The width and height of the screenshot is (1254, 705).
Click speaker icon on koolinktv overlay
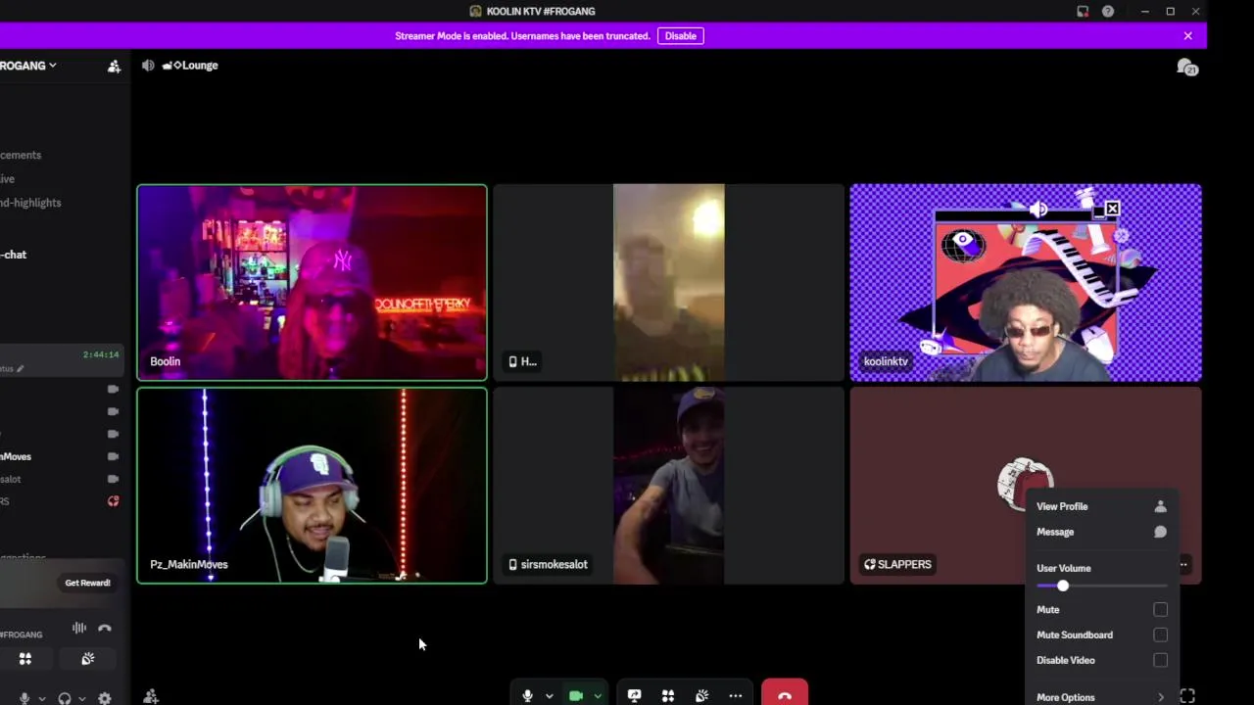pyautogui.click(x=1038, y=209)
